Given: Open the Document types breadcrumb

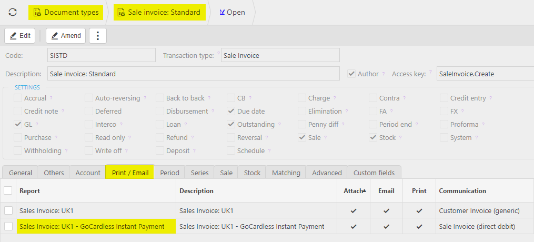Looking at the screenshot, I should (x=66, y=12).
